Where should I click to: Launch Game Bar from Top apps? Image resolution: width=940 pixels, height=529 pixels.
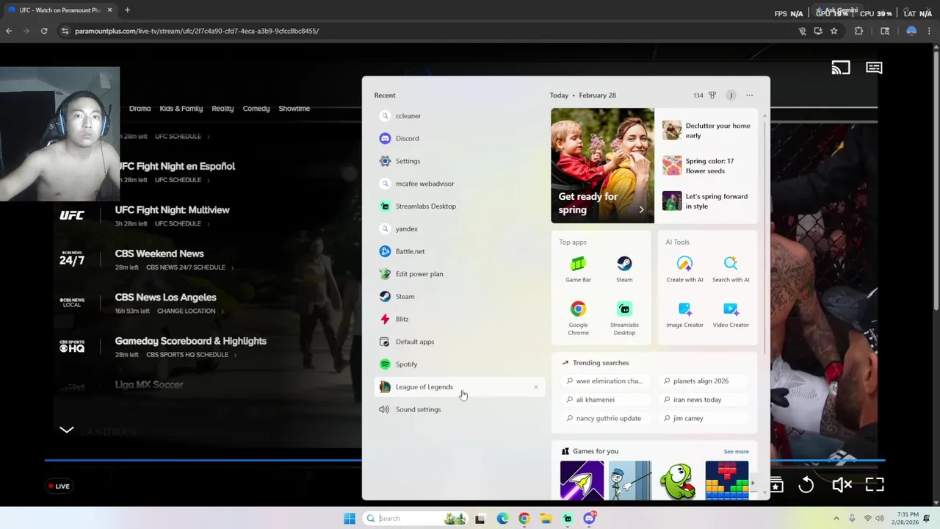(578, 269)
